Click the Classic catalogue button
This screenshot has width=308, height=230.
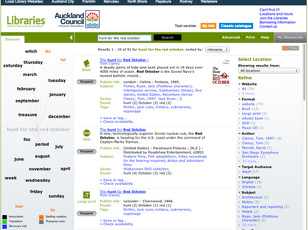(236, 26)
